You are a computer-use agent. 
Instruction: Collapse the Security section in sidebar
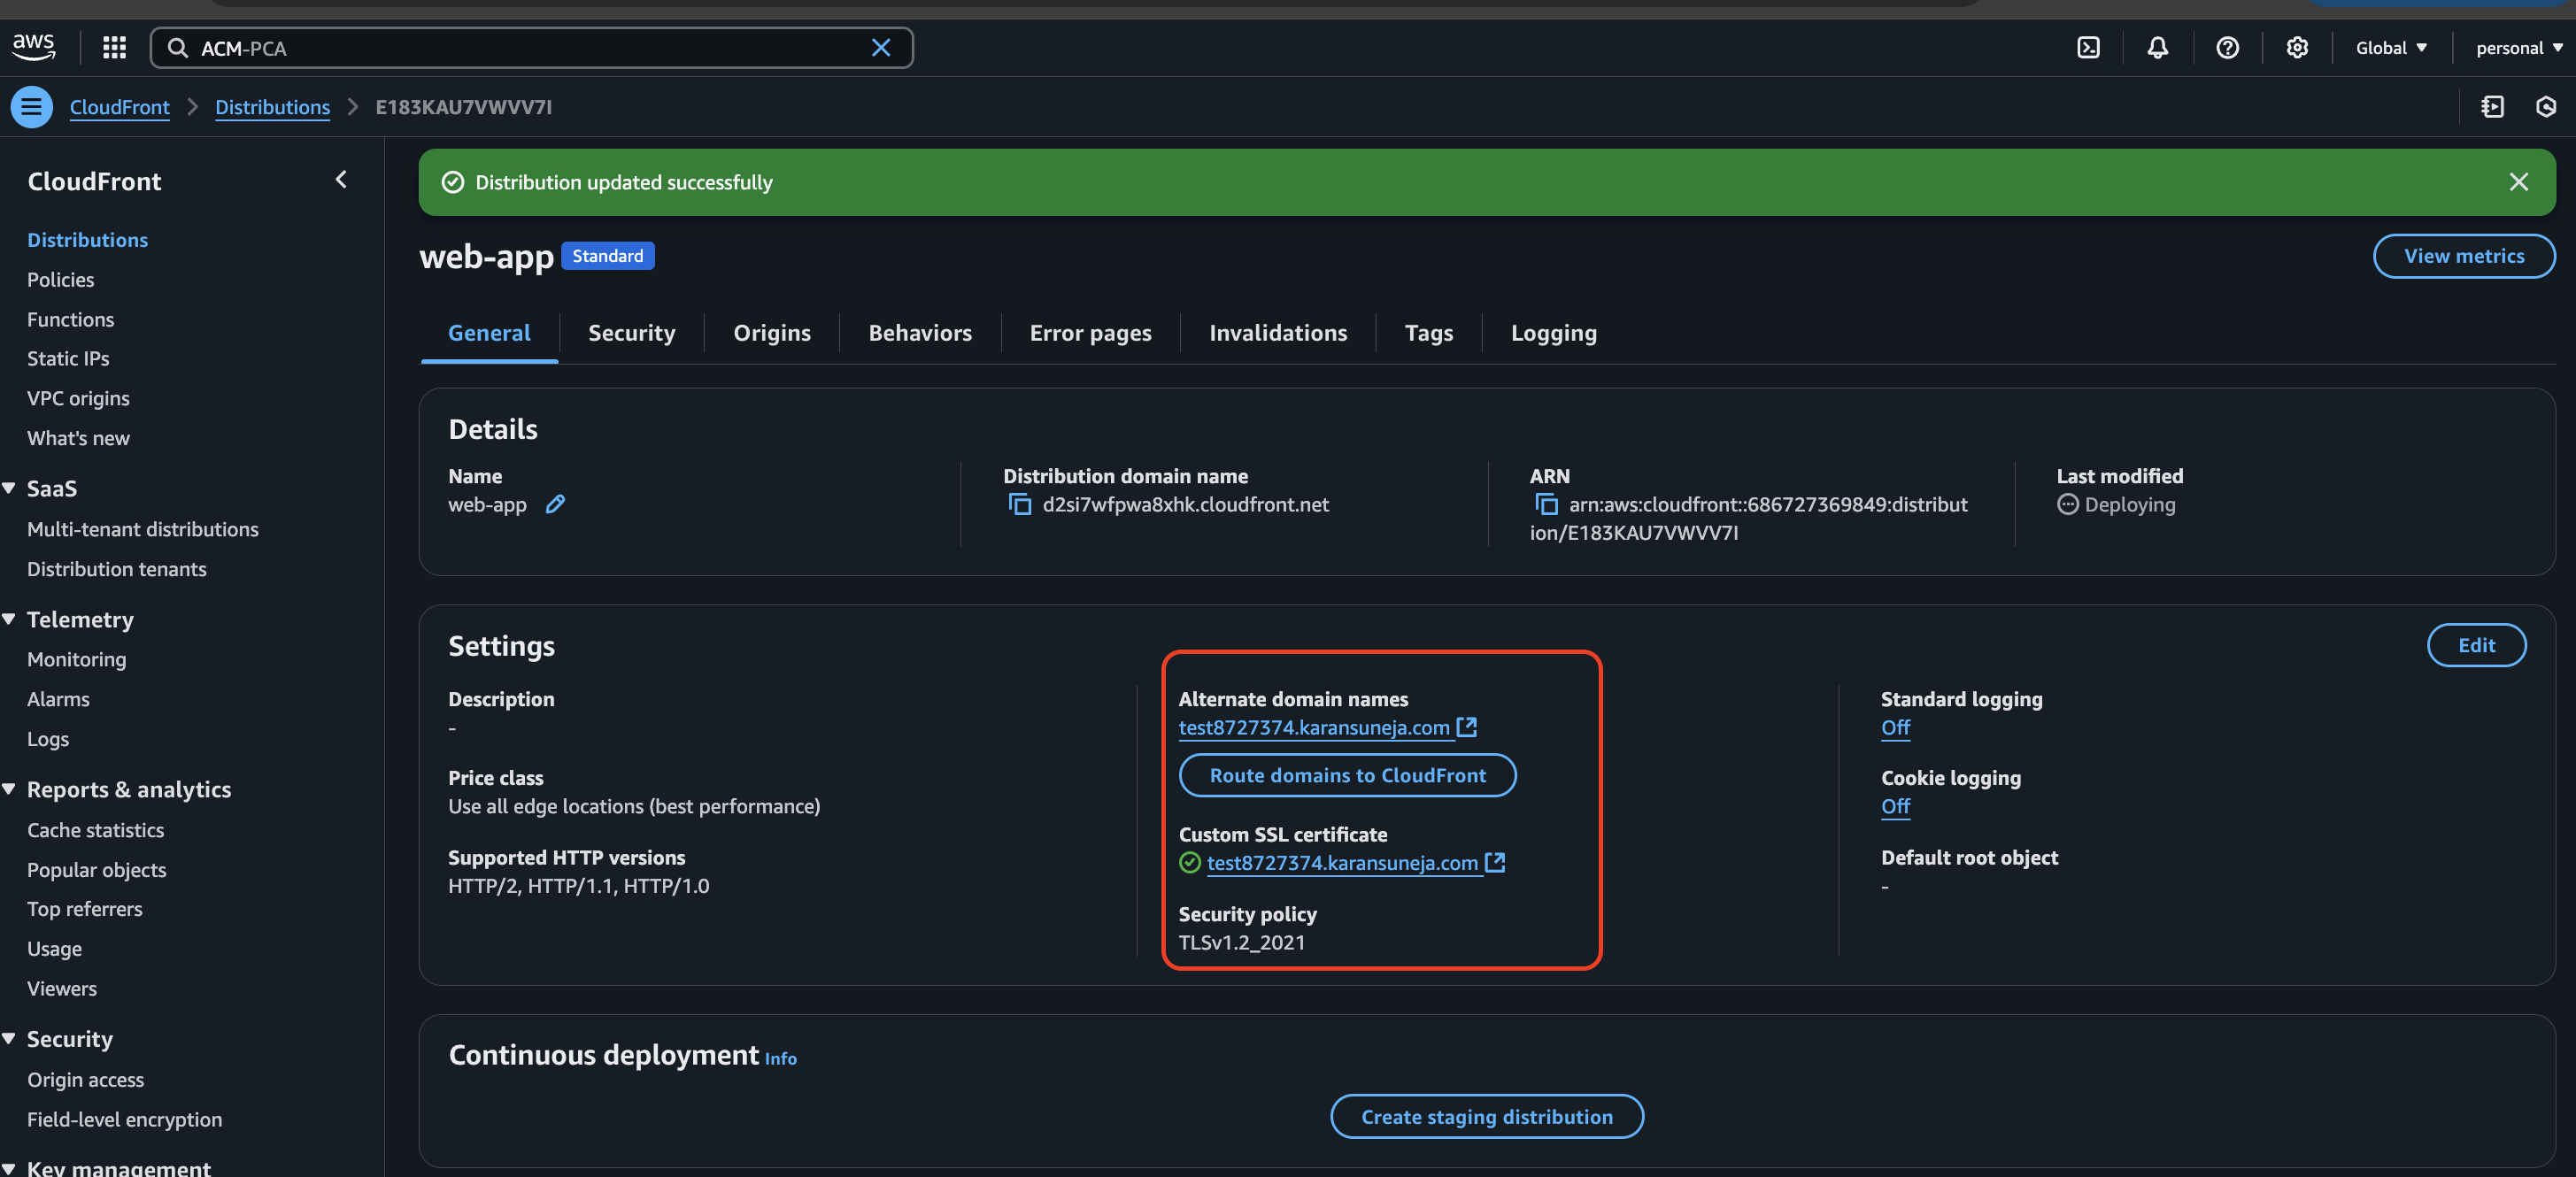(9, 1038)
